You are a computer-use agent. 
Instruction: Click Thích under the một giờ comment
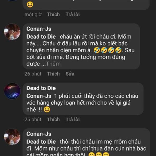click(x=53, y=15)
